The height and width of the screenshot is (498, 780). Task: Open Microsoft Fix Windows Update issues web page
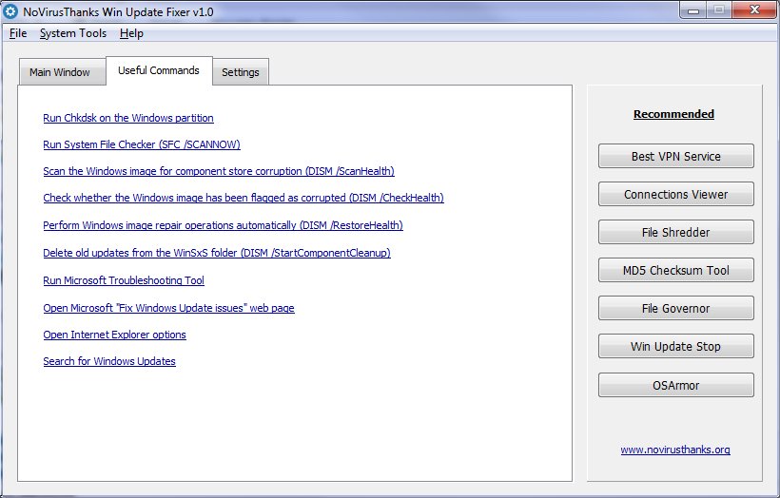(x=168, y=308)
